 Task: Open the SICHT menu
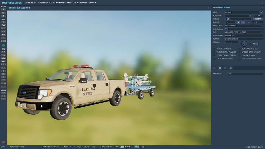point(34,3)
